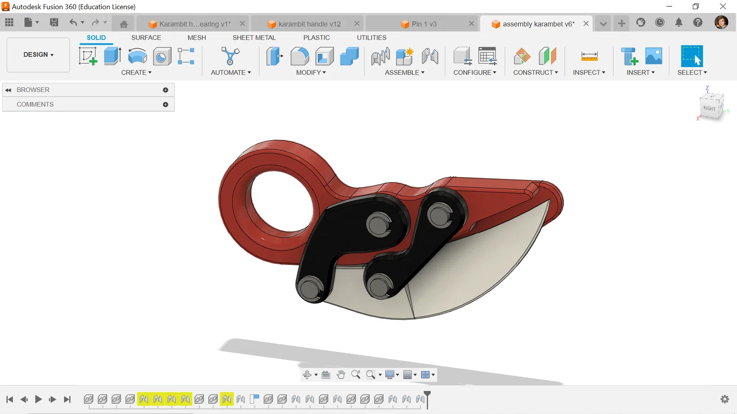Collapse the browser using double-arrow icon
This screenshot has width=737, height=414.
pyautogui.click(x=8, y=90)
